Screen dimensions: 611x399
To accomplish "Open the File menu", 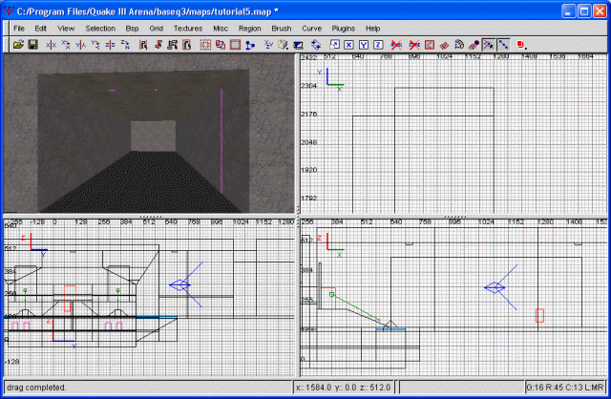I will pos(19,29).
